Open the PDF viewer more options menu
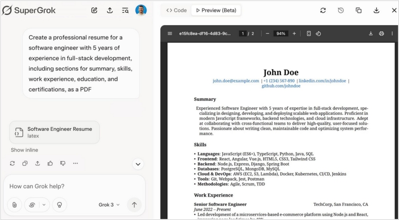The height and width of the screenshot is (220, 399). (392, 34)
